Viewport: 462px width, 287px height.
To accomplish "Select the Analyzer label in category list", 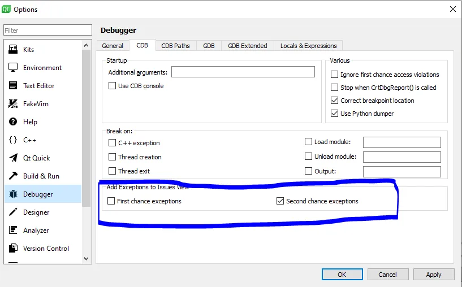I will pyautogui.click(x=36, y=231).
